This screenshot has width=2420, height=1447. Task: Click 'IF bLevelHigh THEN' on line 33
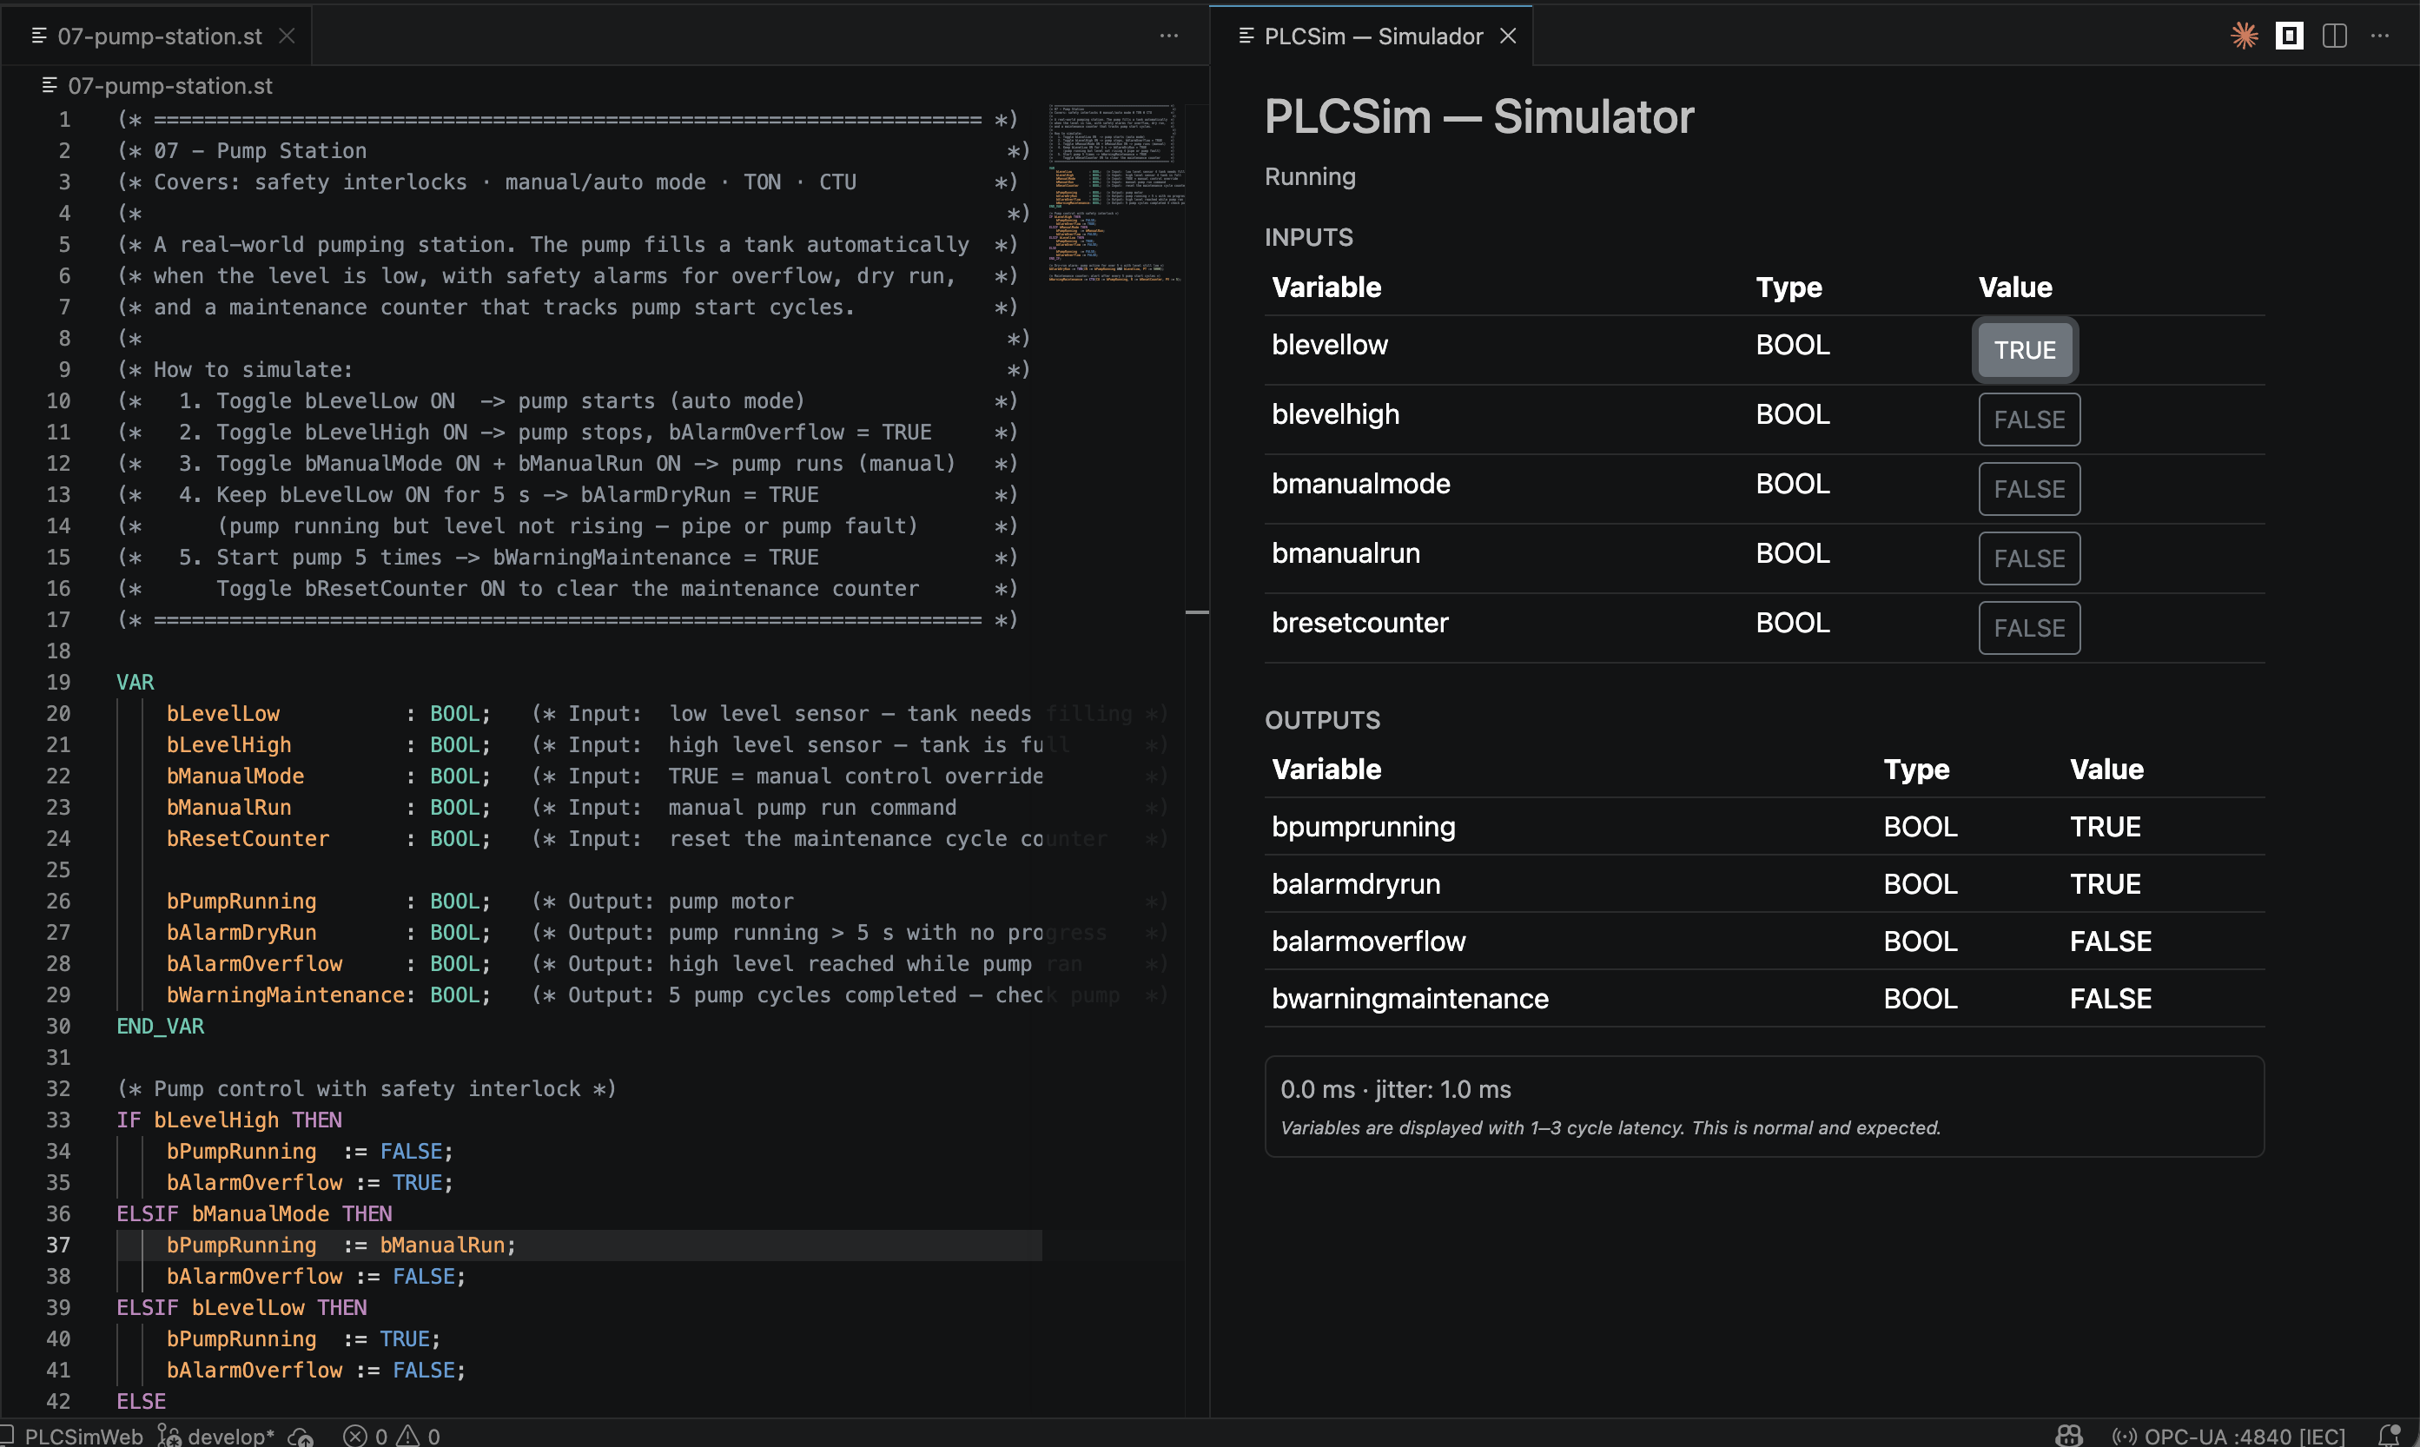tap(229, 1120)
